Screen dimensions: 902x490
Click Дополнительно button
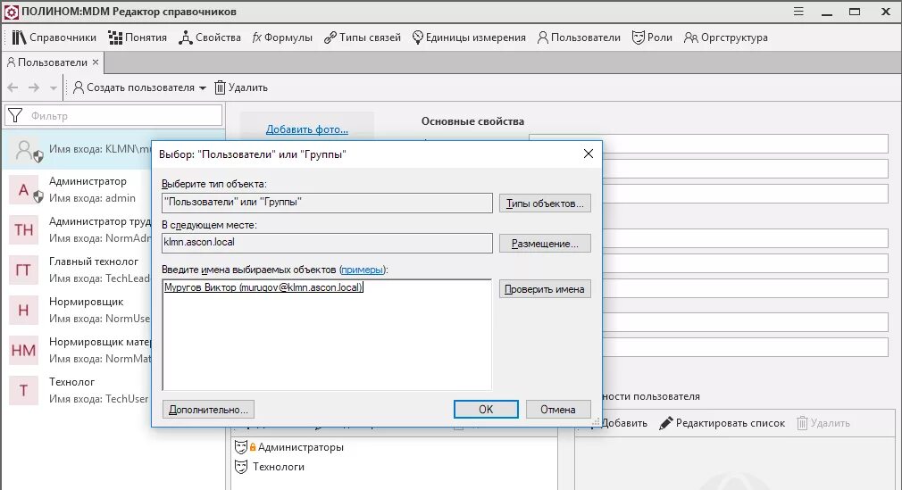point(208,410)
